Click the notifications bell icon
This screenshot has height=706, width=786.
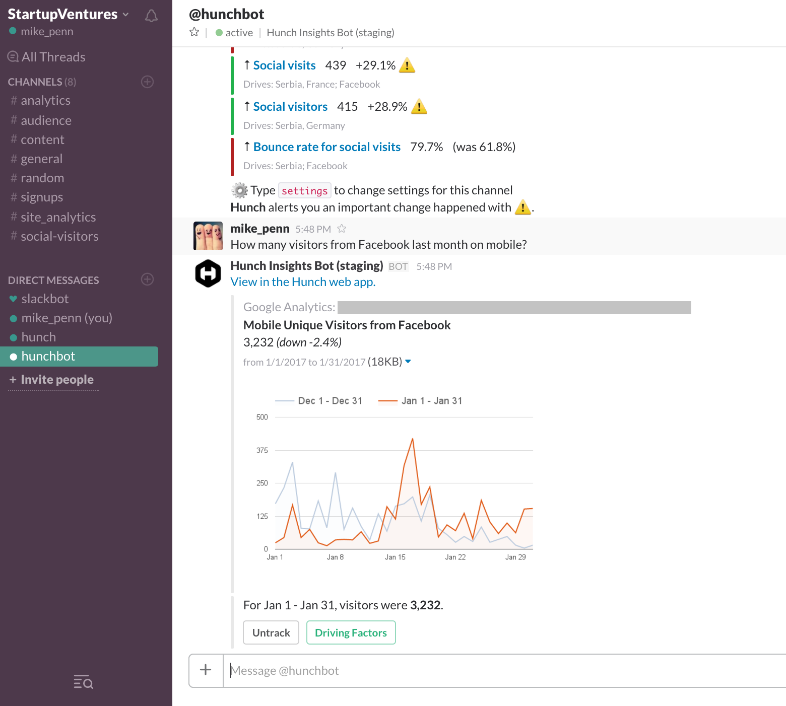151,16
